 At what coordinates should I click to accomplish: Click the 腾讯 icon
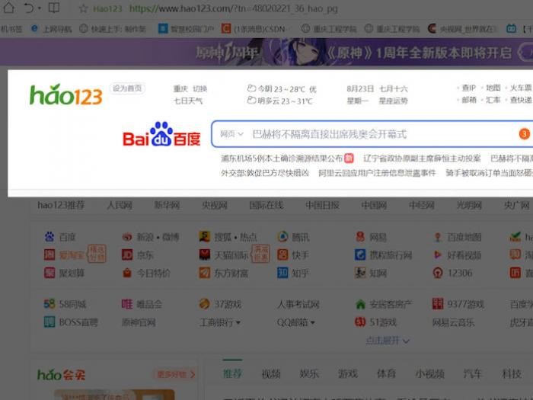pyautogui.click(x=282, y=236)
